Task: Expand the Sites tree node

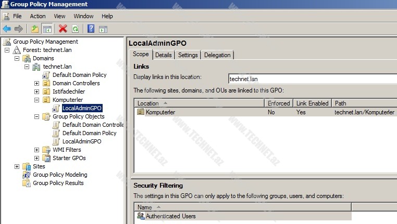Action: [17, 166]
